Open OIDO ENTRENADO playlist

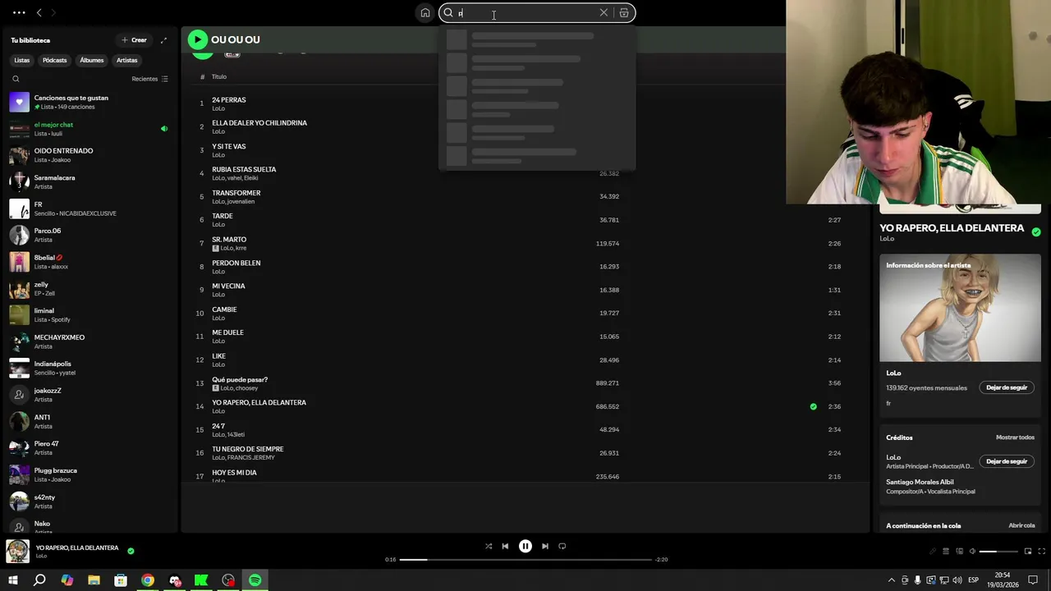89,155
